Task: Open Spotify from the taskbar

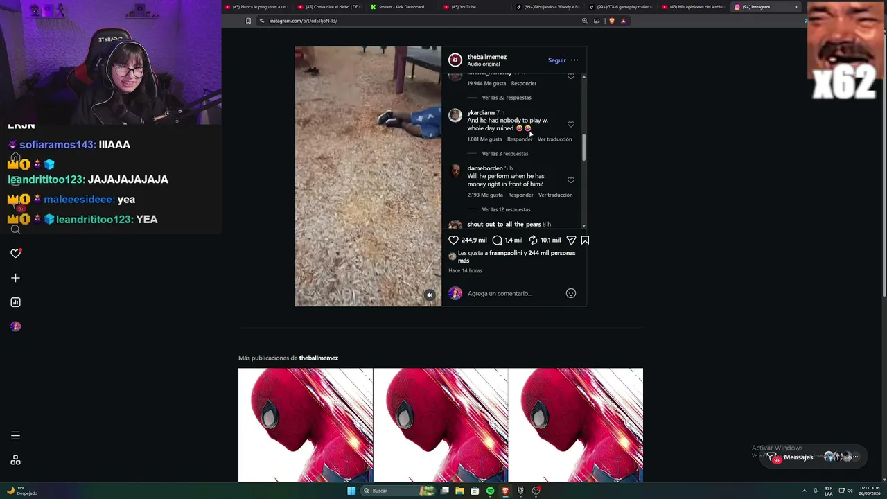Action: [490, 491]
